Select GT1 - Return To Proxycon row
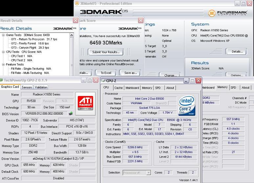This screenshot has height=183, width=254. click(34, 39)
